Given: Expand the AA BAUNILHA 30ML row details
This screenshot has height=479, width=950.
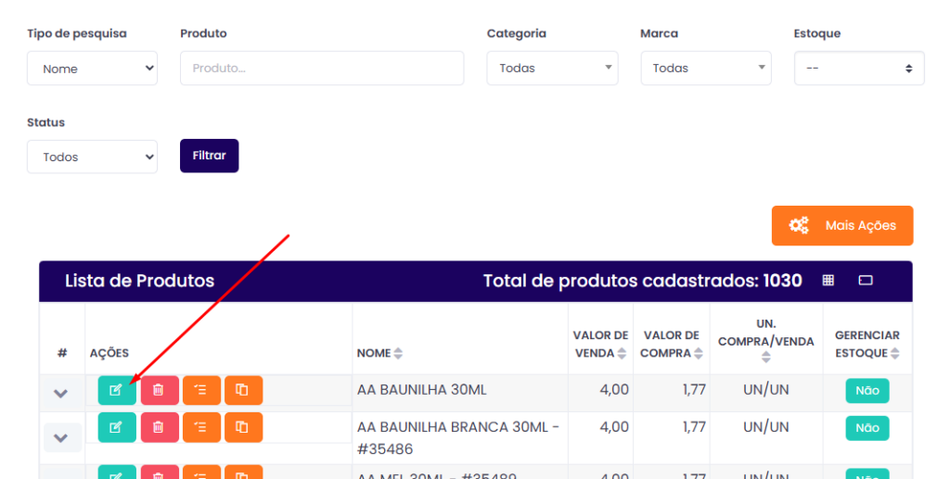Looking at the screenshot, I should (x=61, y=394).
